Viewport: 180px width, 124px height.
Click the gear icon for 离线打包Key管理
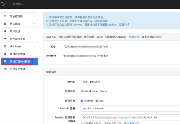click(5, 61)
